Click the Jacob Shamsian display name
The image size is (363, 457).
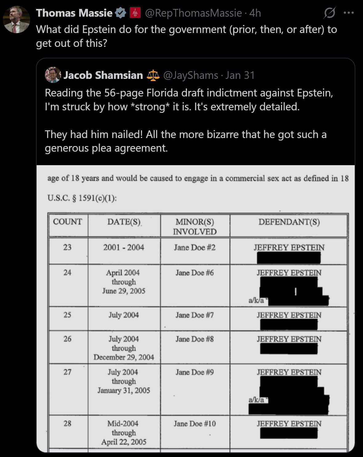pyautogui.click(x=103, y=75)
